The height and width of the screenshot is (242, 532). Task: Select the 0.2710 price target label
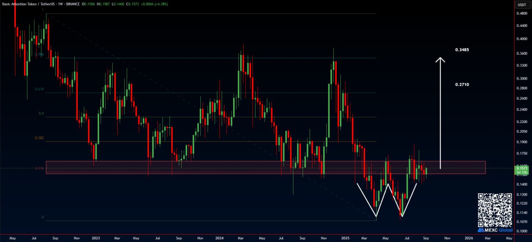coord(462,84)
